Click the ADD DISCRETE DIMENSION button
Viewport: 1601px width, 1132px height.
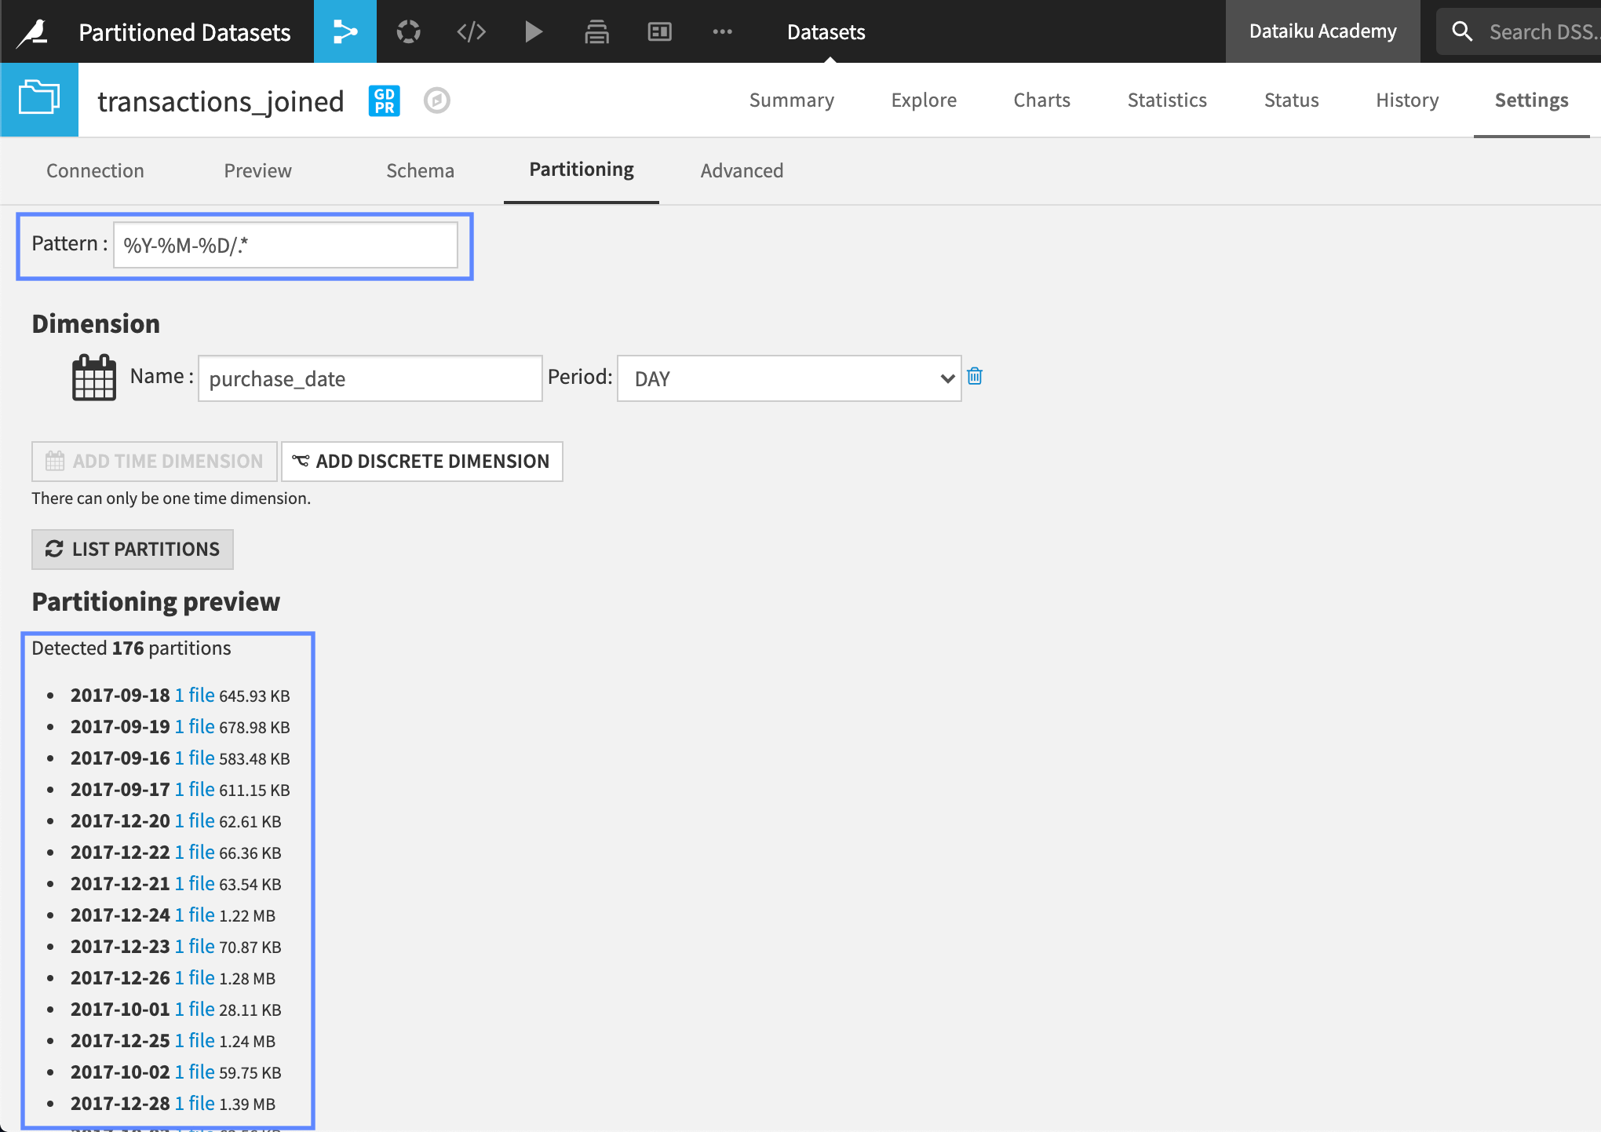[x=422, y=462]
